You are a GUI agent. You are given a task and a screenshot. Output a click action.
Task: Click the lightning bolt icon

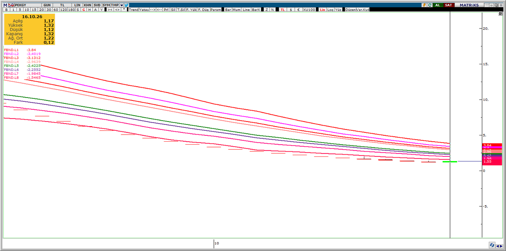coord(423,5)
